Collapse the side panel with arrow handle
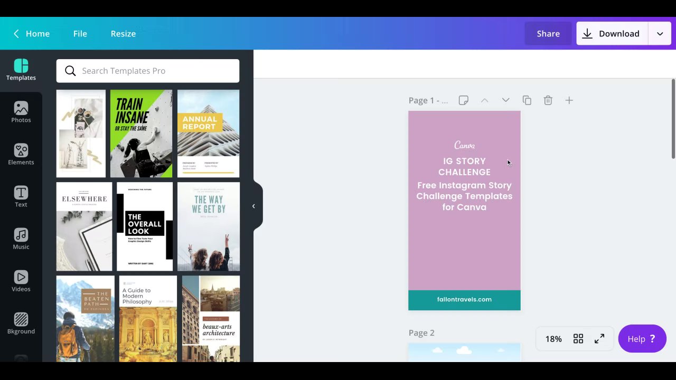 pyautogui.click(x=253, y=206)
